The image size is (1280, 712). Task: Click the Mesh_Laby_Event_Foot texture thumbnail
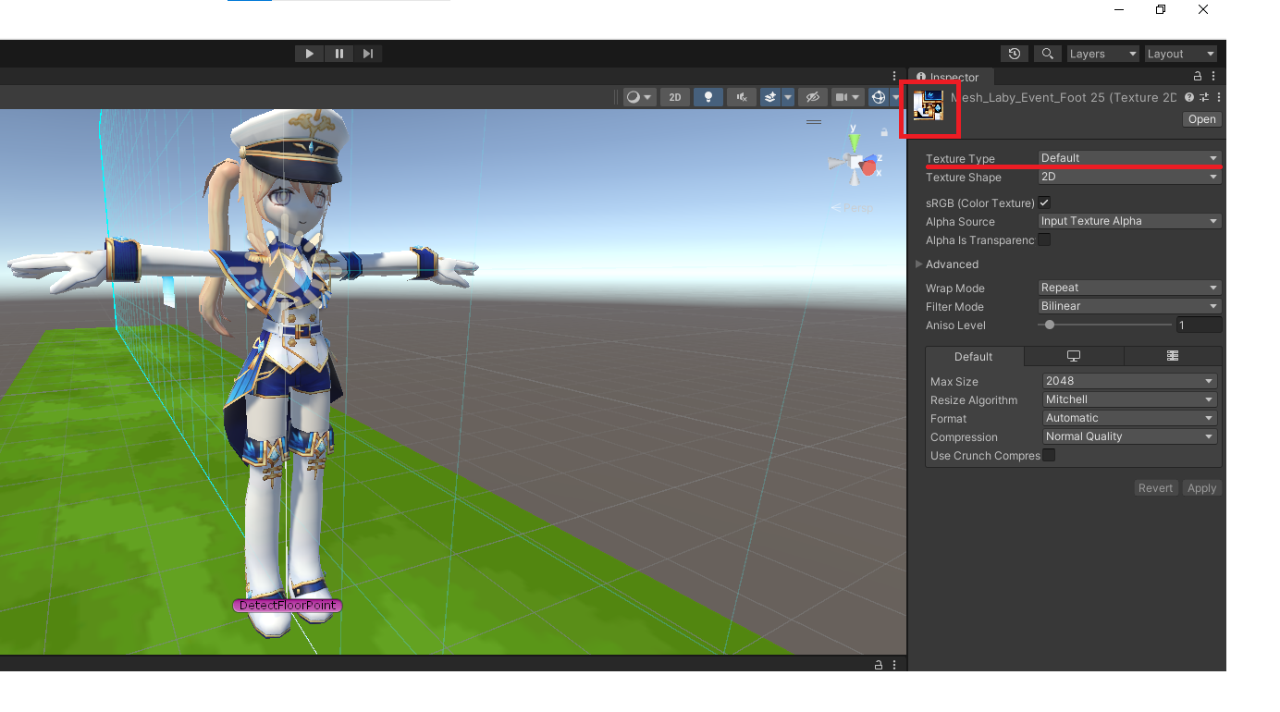point(929,105)
